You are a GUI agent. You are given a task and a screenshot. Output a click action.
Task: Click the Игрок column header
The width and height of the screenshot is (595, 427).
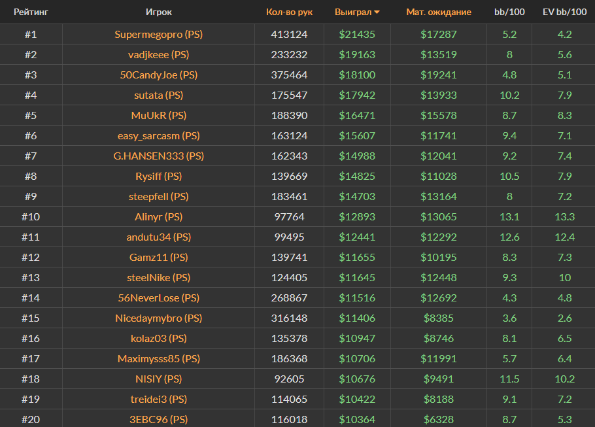point(159,12)
